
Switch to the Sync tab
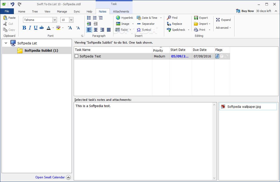pos(77,11)
